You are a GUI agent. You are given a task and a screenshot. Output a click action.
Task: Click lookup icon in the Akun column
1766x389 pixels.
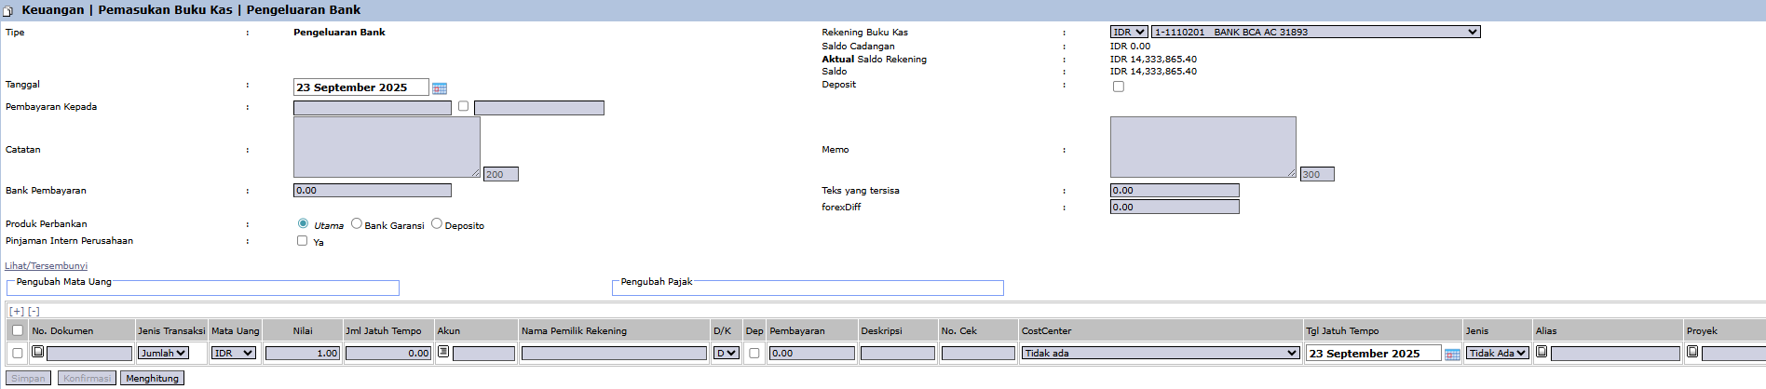pos(443,352)
